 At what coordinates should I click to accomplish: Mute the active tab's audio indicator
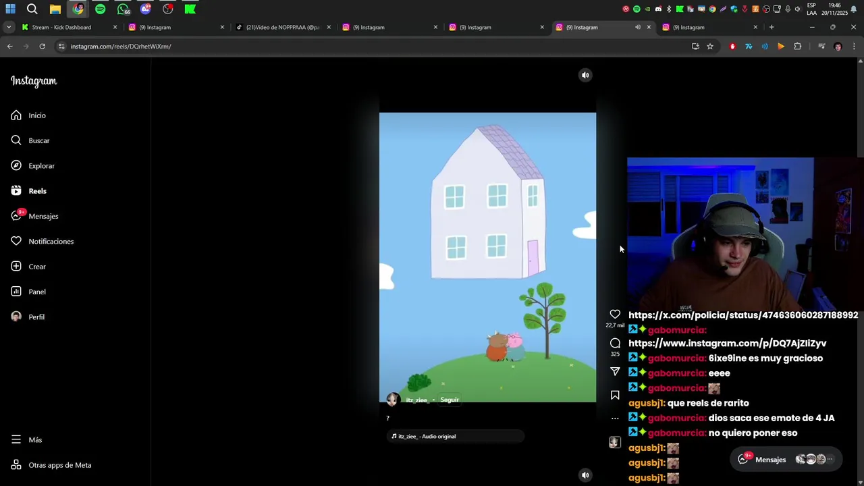pos(637,28)
